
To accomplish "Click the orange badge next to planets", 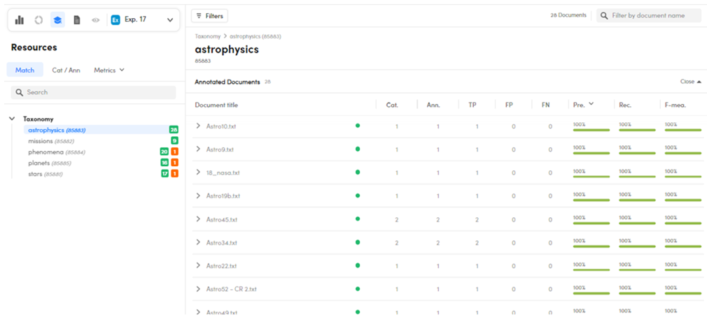I will point(174,163).
